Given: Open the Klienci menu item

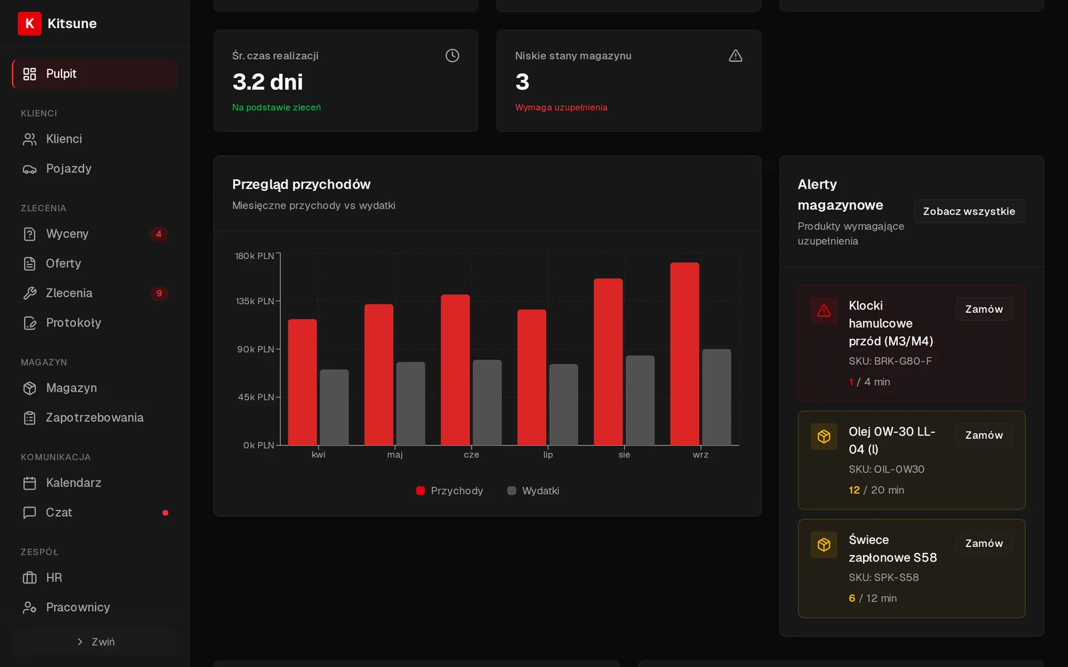Looking at the screenshot, I should click(x=95, y=139).
